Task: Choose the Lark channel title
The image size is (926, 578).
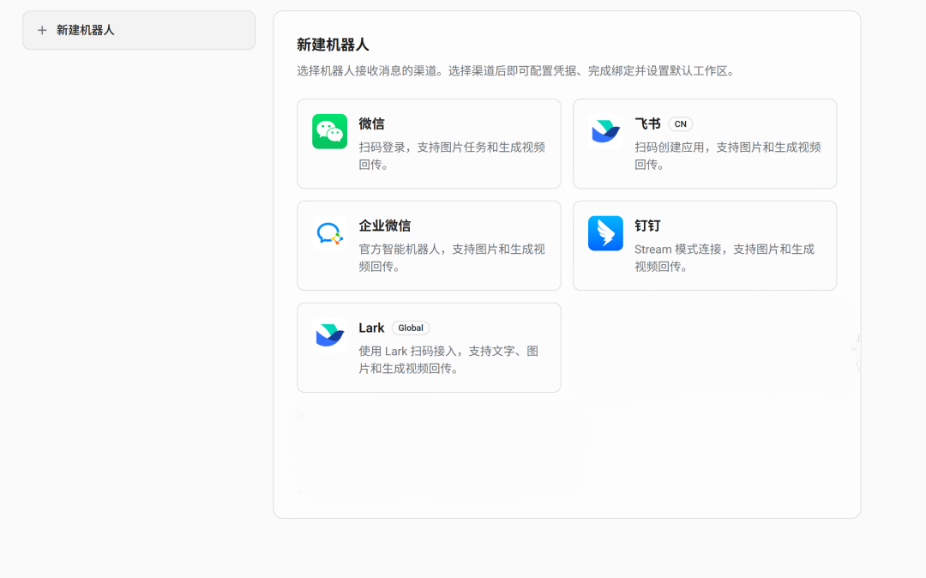Action: (371, 328)
